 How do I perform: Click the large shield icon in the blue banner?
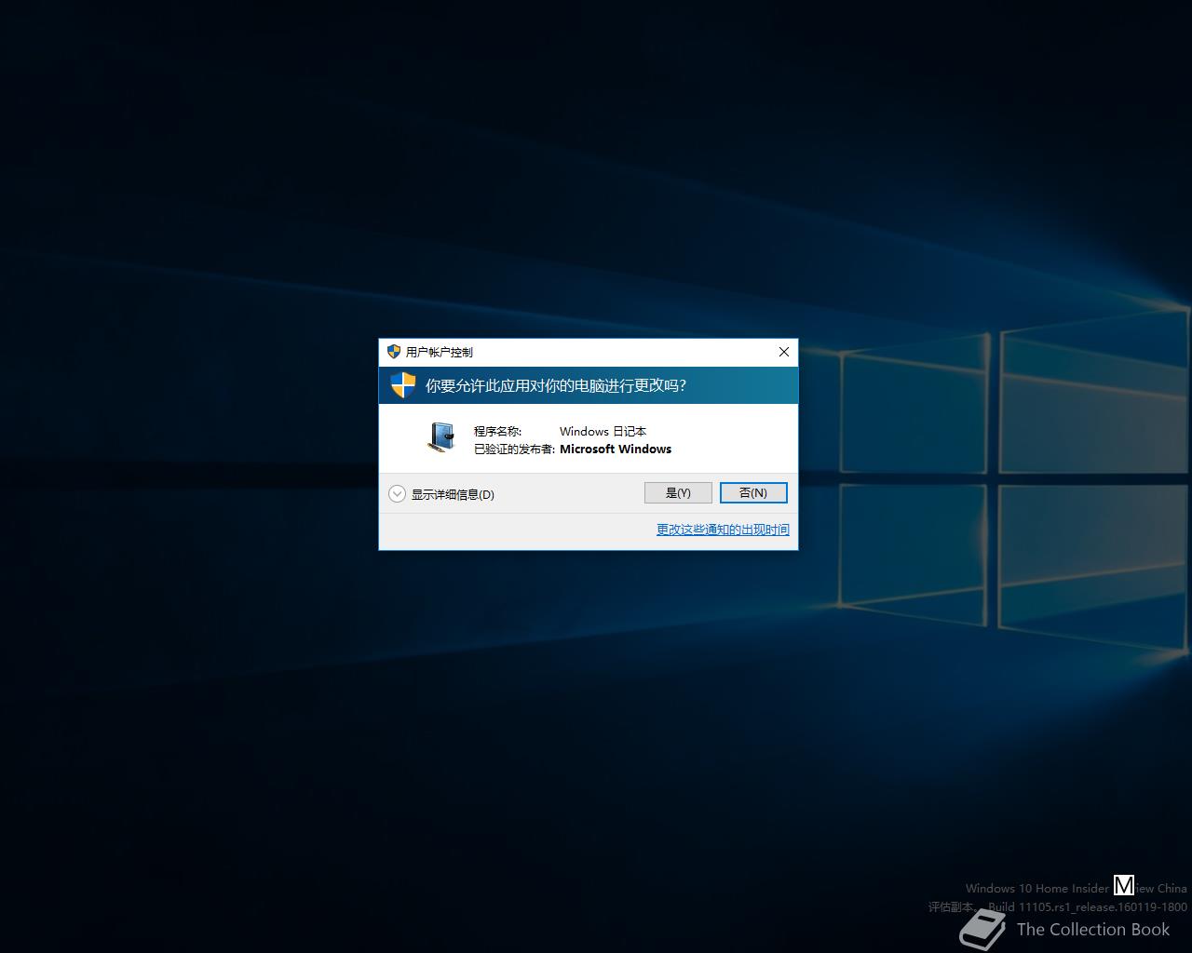402,385
